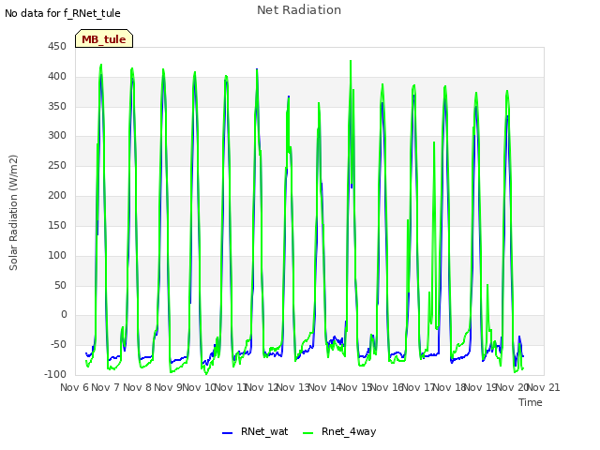Click the Net Radiation chart title
This screenshot has width=600, height=450.
click(x=299, y=10)
